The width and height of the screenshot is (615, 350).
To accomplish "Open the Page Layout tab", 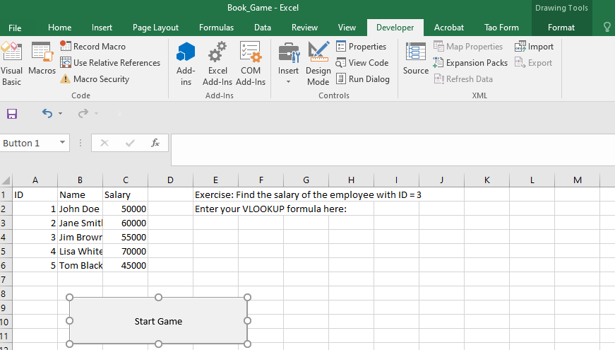I will click(x=155, y=28).
